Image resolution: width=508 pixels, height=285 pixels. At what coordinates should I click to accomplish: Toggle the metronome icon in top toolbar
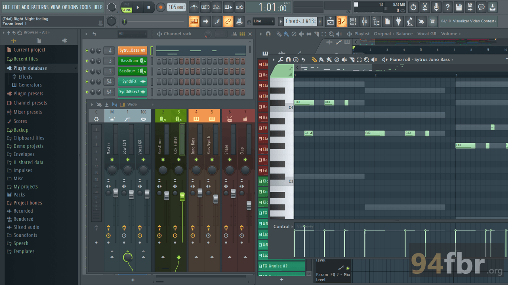(x=194, y=7)
